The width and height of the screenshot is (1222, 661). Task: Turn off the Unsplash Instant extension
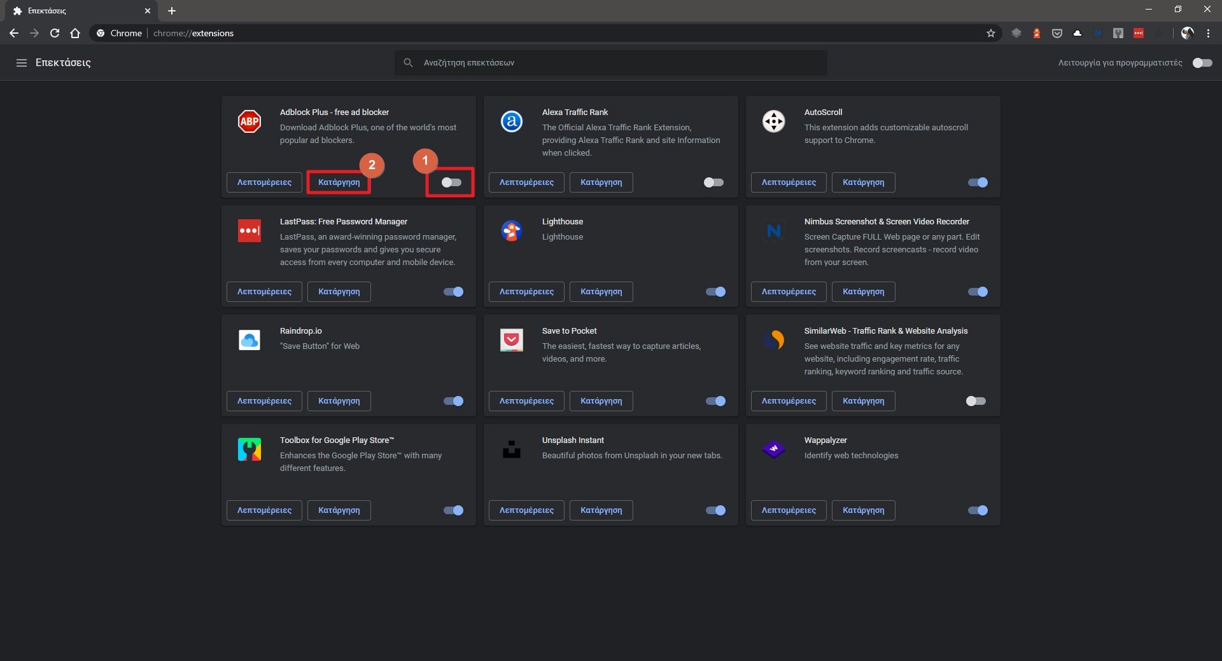coord(715,510)
